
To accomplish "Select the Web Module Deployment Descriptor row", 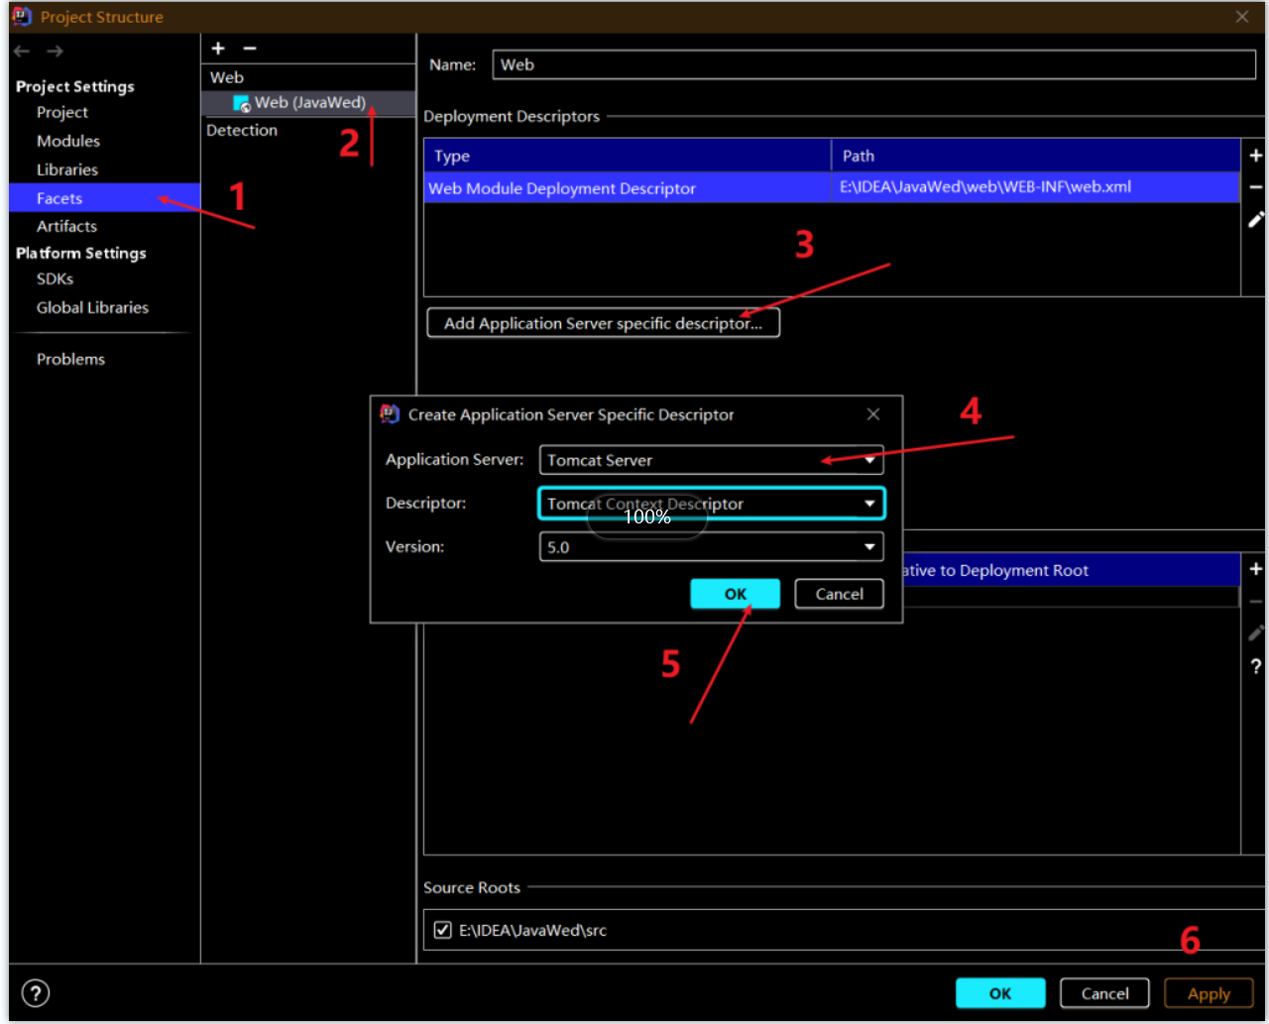I will point(831,187).
